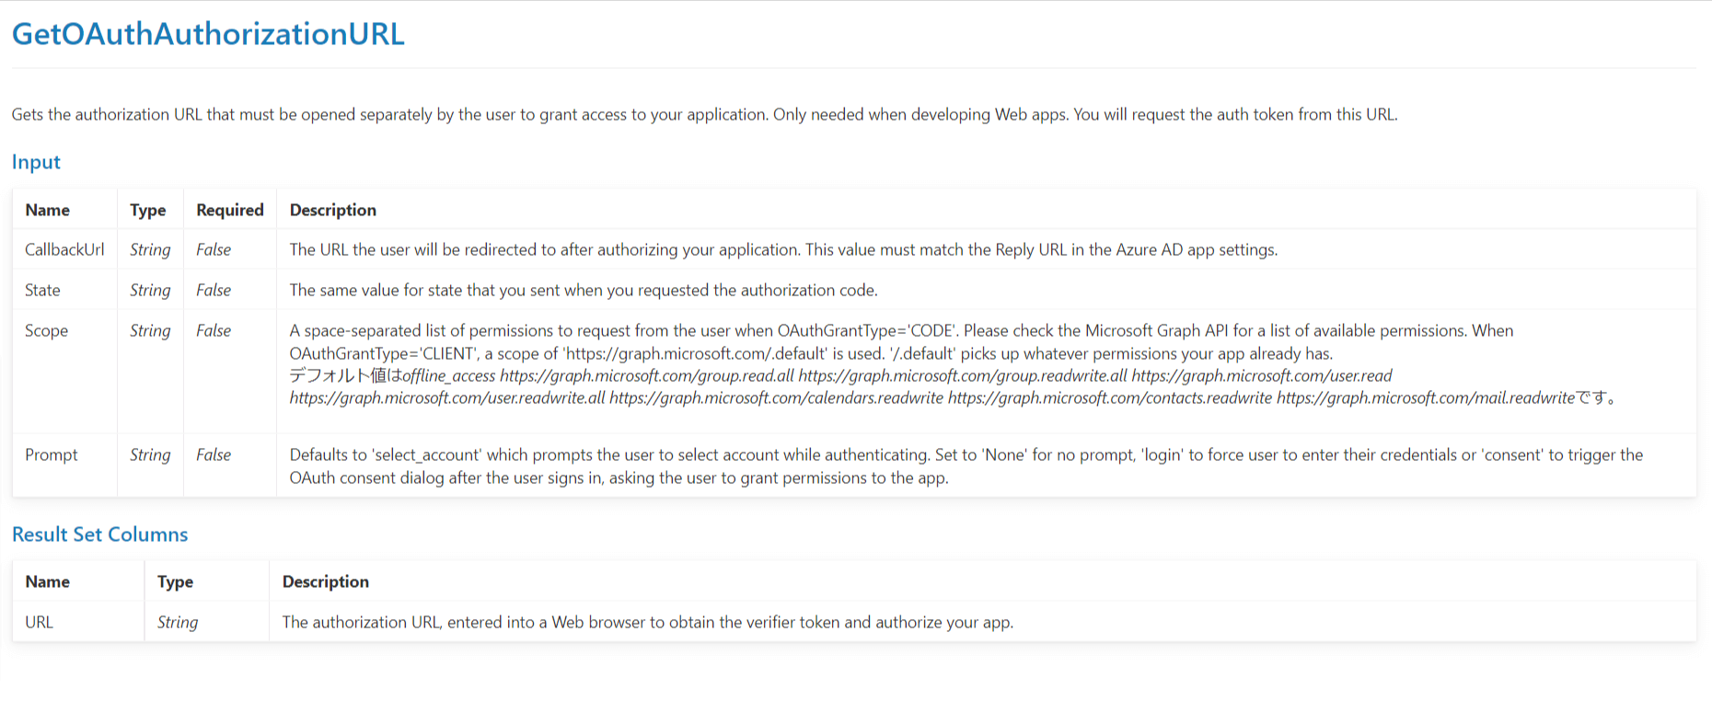Screen dimensions: 1712x701
Task: Click the Required column header
Action: click(x=230, y=210)
